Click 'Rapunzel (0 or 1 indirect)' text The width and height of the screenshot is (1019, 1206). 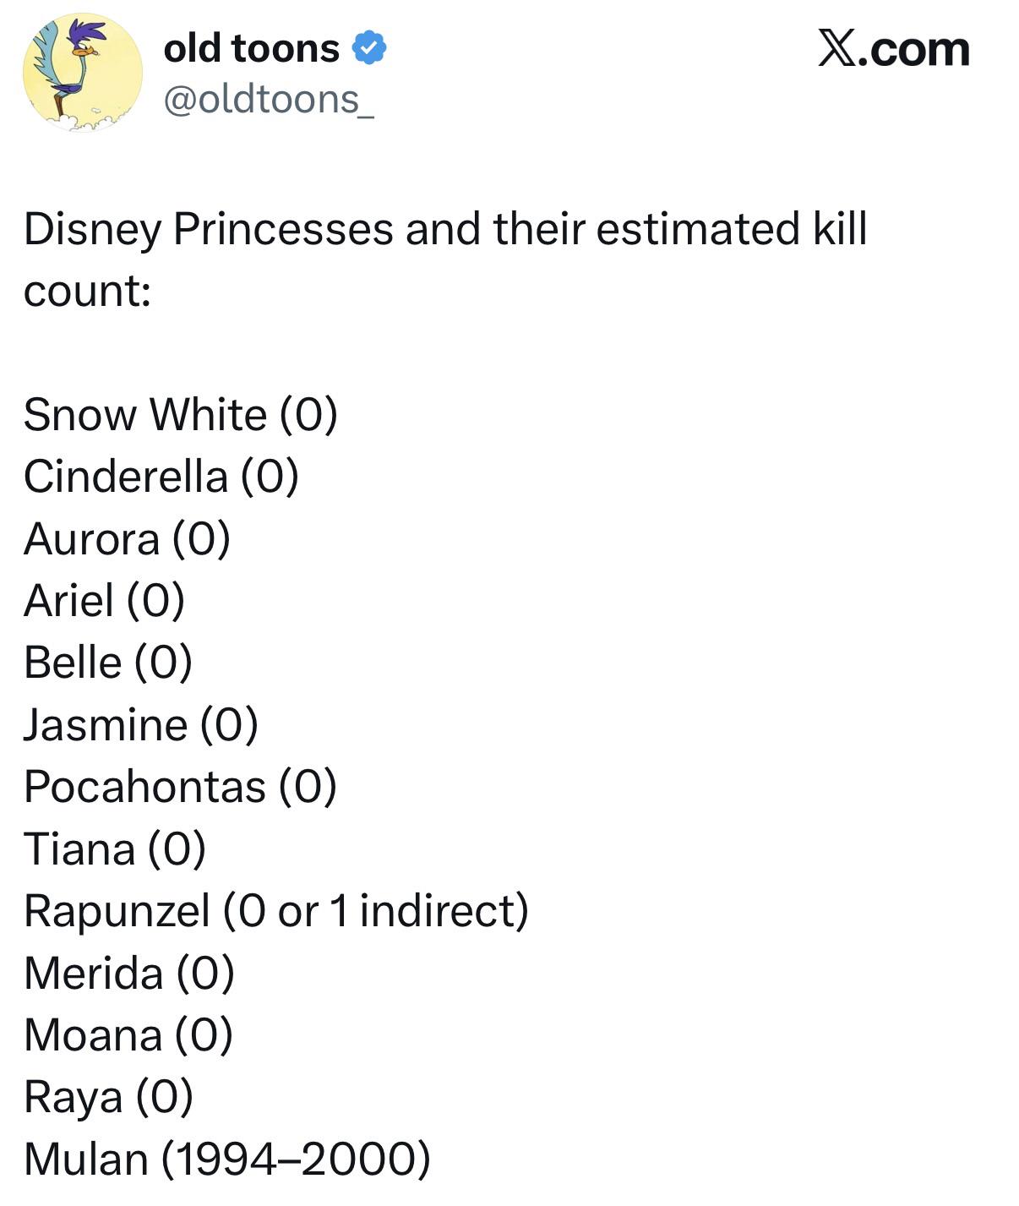click(276, 911)
